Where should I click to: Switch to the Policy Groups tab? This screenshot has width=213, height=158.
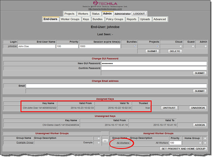pyautogui.click(x=114, y=19)
